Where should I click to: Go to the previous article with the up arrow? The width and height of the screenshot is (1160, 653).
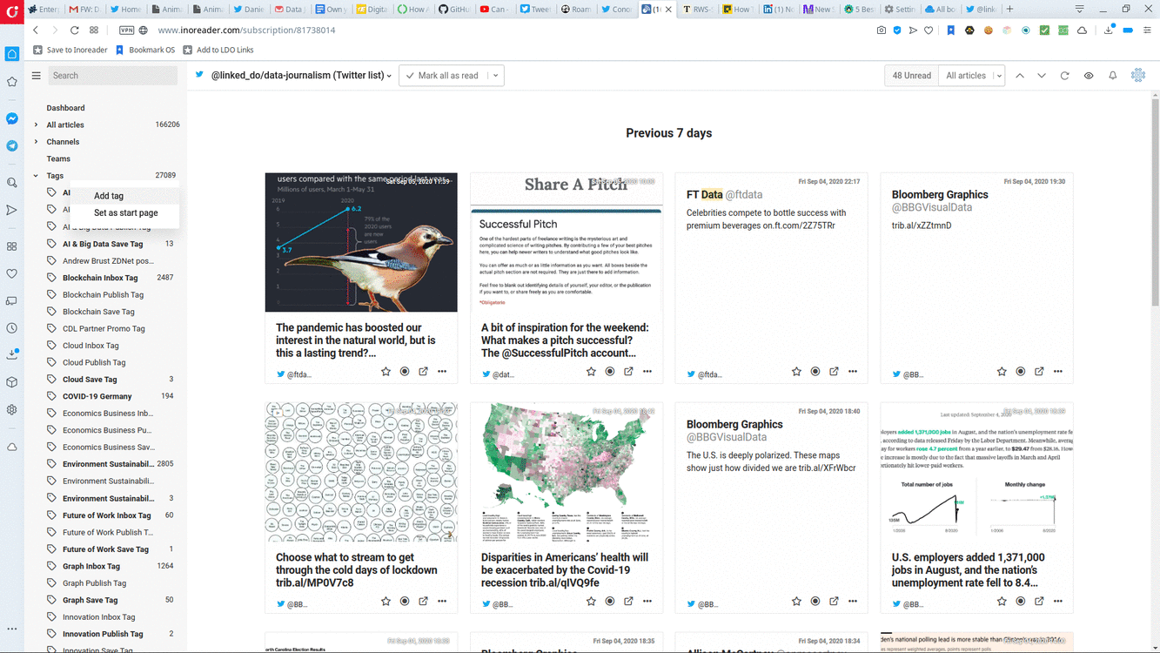click(x=1020, y=76)
